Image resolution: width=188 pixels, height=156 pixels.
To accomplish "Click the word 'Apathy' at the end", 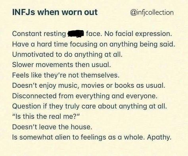I will 159,137.
